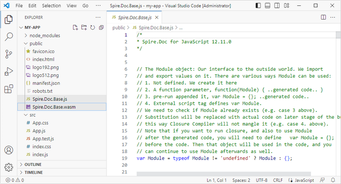The width and height of the screenshot is (341, 184).
Task: Open App.test.js in the file tree
Action: pyautogui.click(x=43, y=139)
